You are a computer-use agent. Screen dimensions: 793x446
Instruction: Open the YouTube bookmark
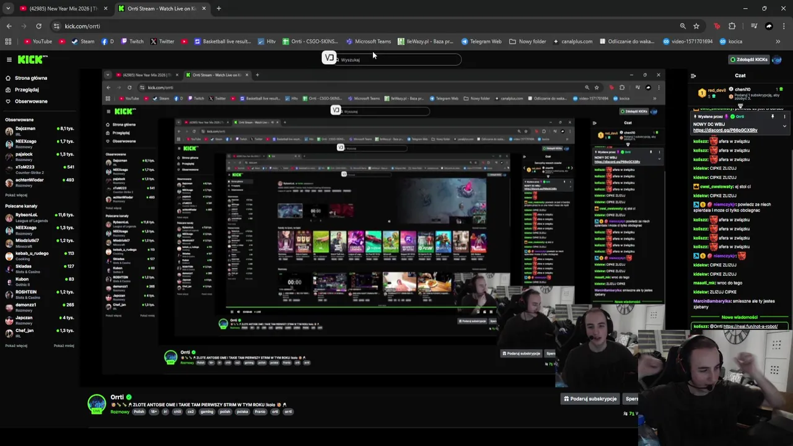[38, 42]
